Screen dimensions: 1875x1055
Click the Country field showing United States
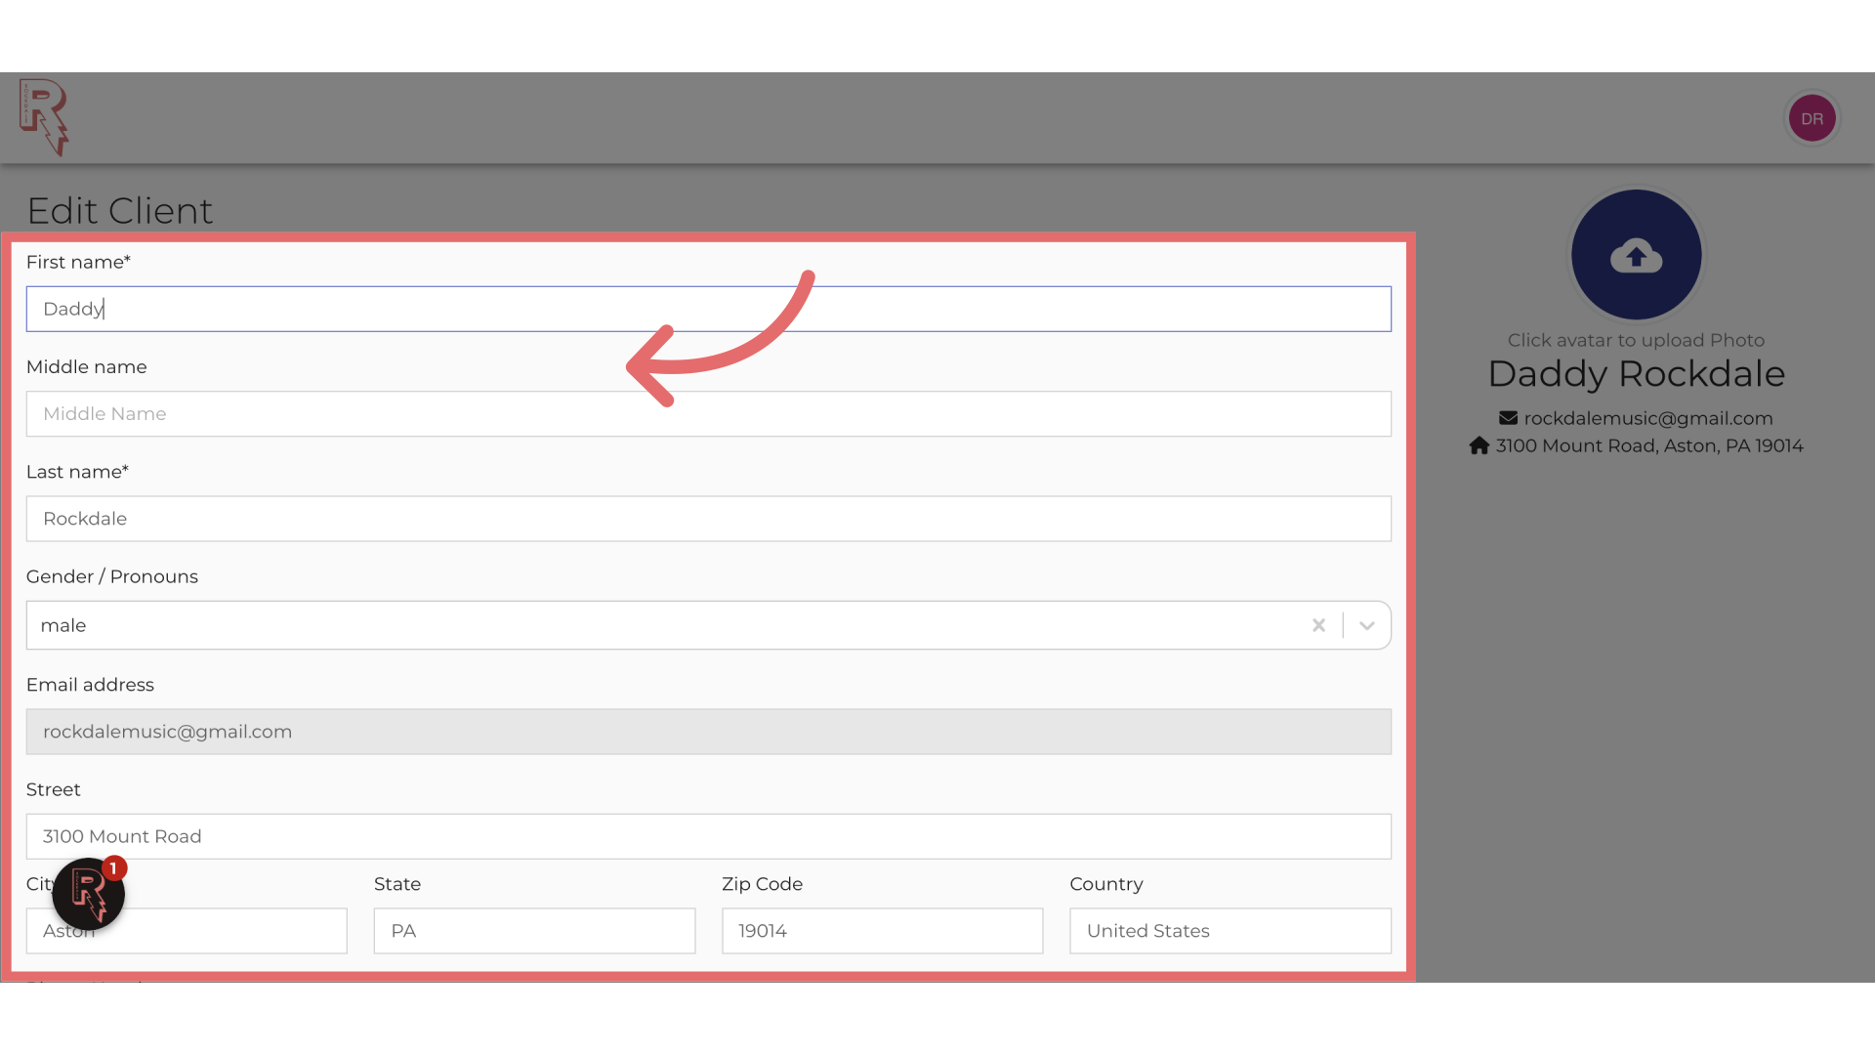tap(1229, 930)
